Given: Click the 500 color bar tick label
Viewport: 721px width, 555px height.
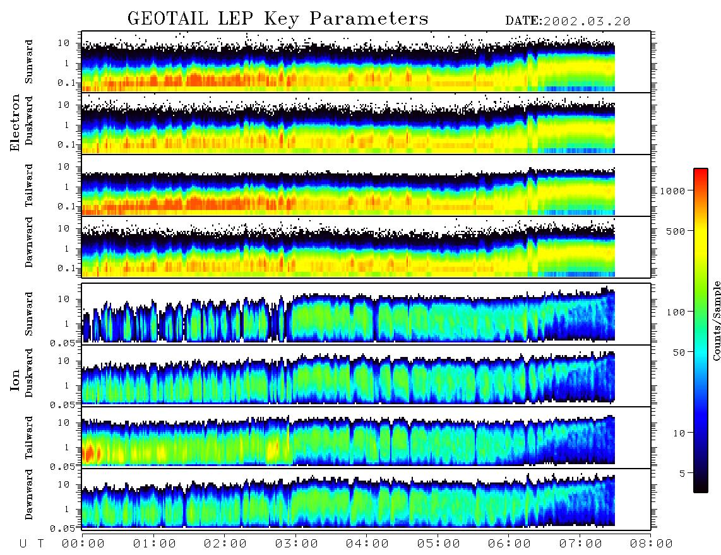Looking at the screenshot, I should pyautogui.click(x=676, y=231).
